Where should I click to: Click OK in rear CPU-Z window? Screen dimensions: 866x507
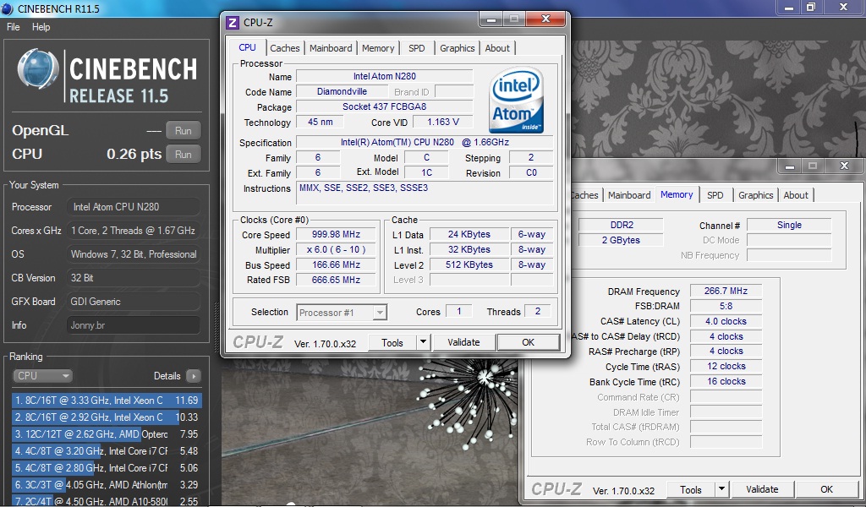click(826, 489)
